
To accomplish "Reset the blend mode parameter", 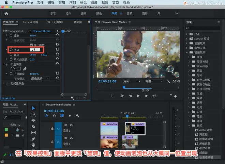I will coord(57,78).
